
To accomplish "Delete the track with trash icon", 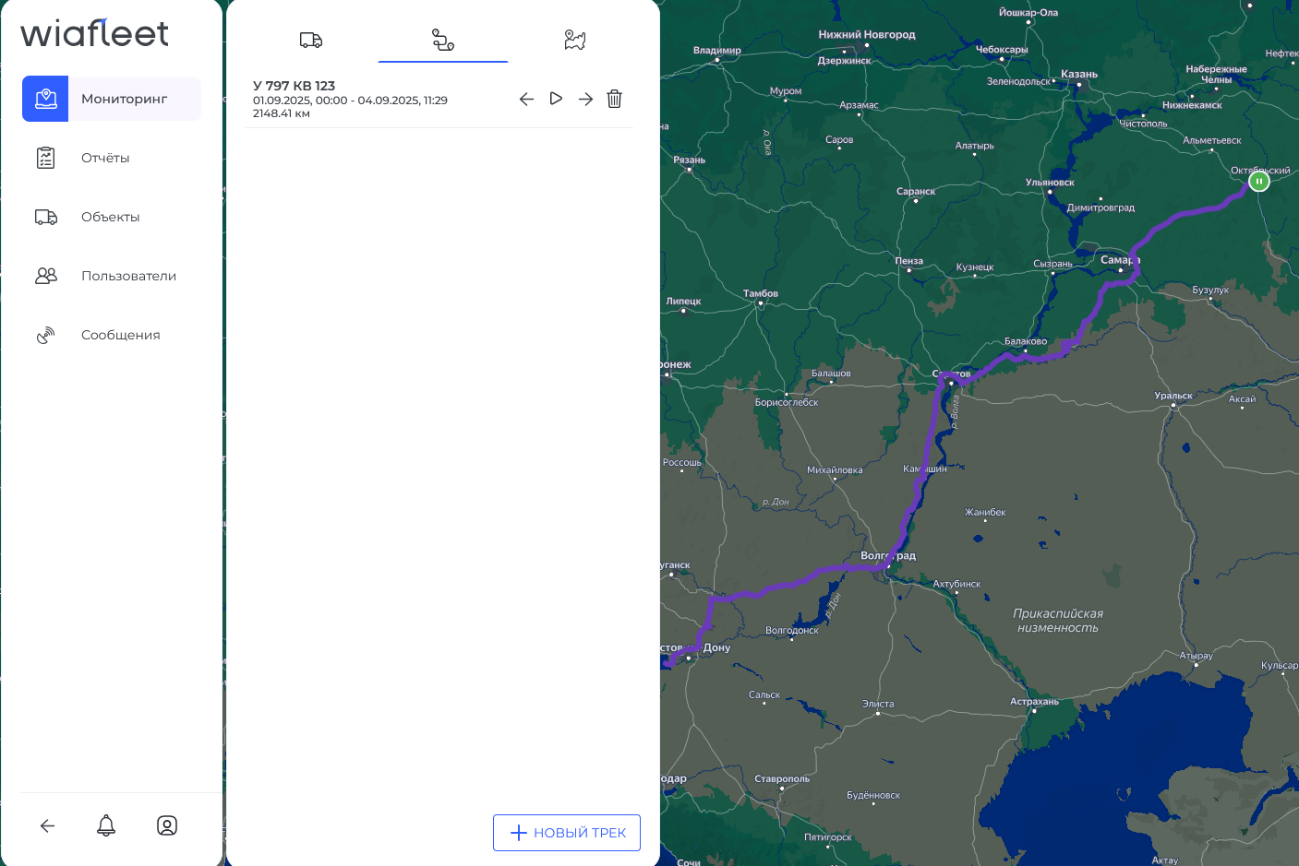I will (x=615, y=99).
